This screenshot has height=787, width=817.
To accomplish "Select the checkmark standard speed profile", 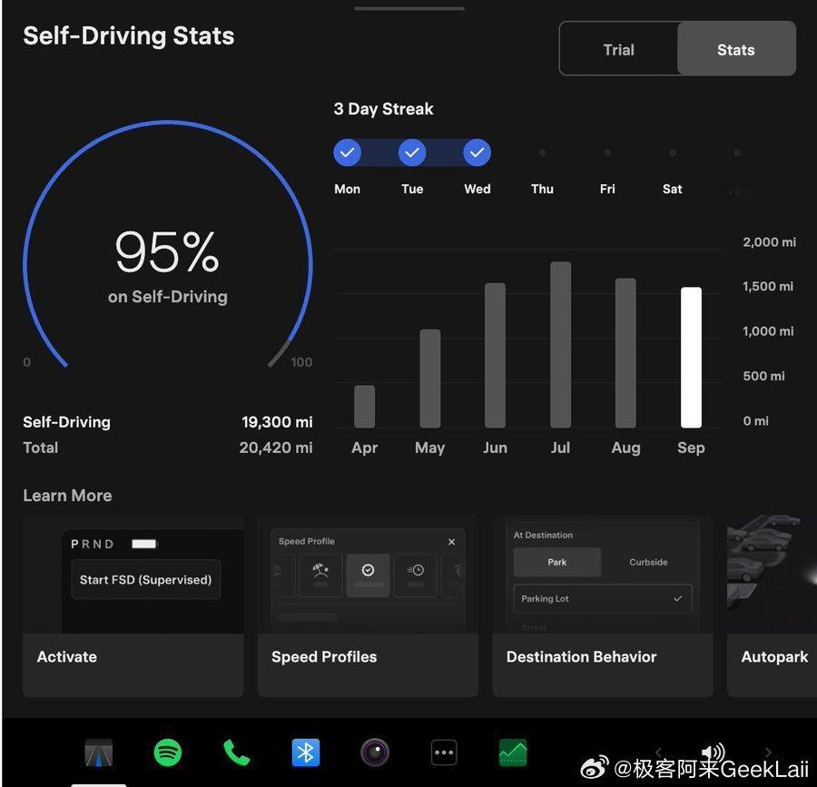I will 368,575.
